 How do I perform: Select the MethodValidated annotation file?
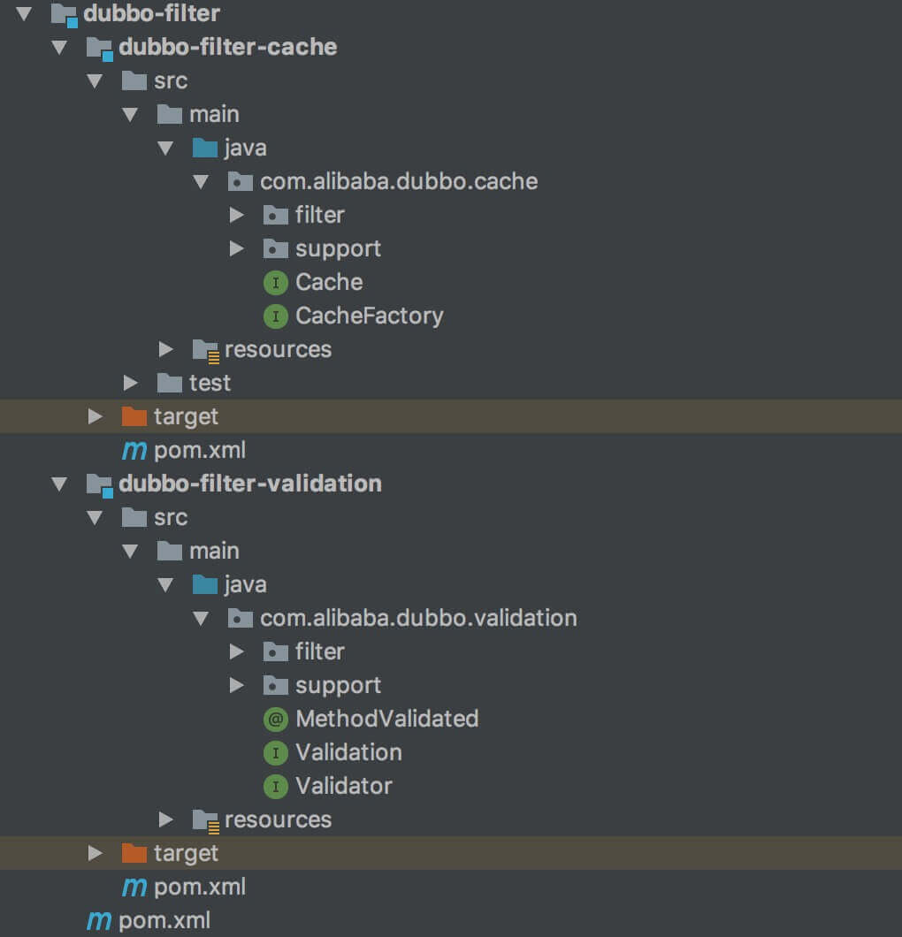click(x=386, y=719)
